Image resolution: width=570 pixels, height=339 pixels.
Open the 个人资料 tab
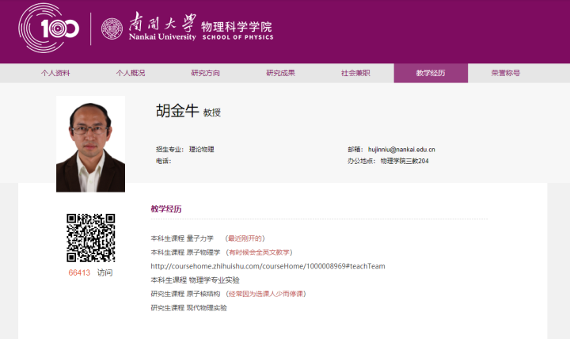click(55, 73)
